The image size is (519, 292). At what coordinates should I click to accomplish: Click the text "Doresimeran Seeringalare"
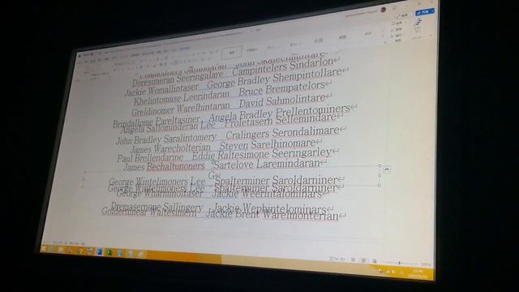tap(178, 78)
